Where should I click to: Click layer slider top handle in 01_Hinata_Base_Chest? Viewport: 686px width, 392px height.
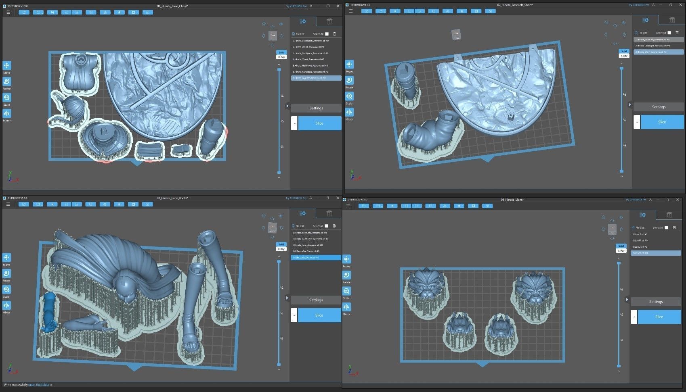(279, 70)
